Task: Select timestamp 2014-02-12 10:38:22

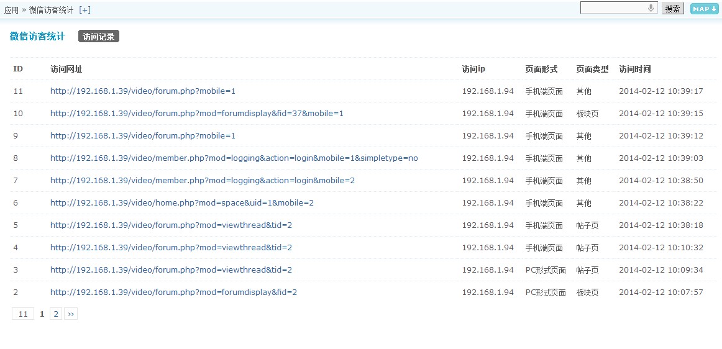Action: point(661,202)
